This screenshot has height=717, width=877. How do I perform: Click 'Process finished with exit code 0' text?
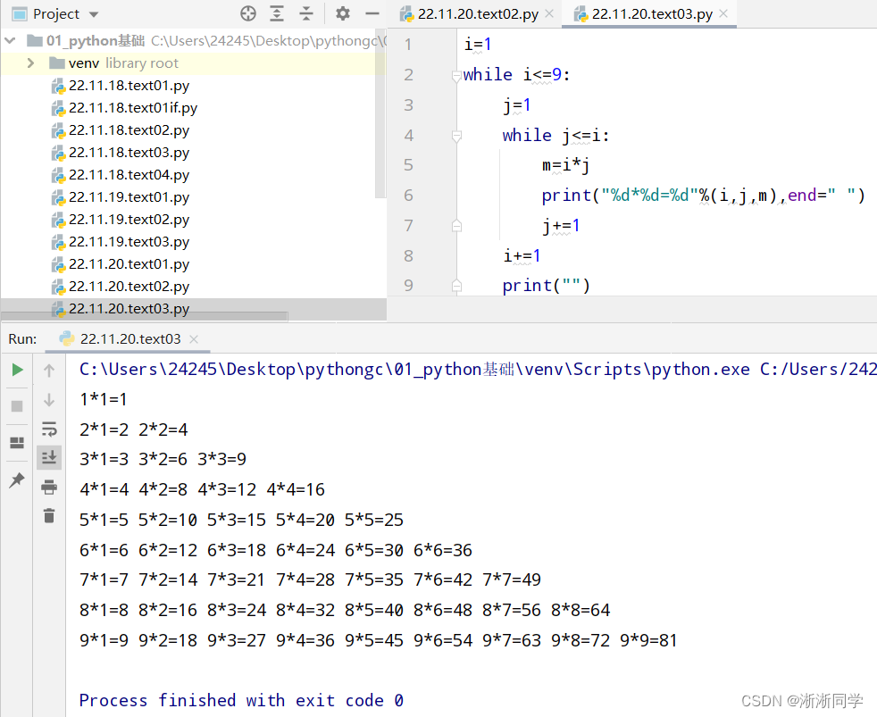pos(241,700)
